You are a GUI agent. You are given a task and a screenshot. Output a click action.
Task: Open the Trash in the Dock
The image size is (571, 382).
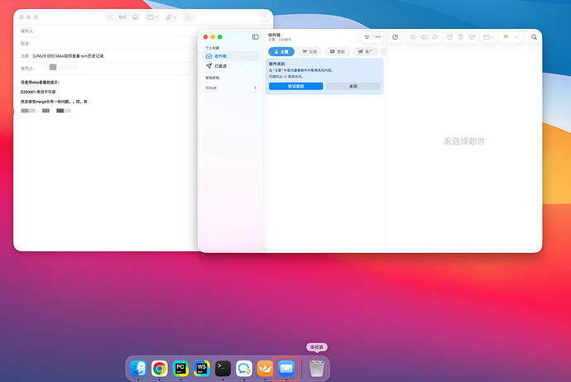317,369
